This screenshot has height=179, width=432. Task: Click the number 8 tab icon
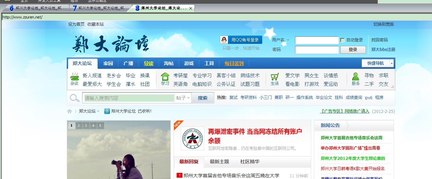pos(137,8)
